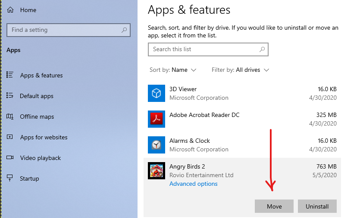
Task: Click the Rovio Entertainment Ltd publisher text
Action: [x=201, y=175]
